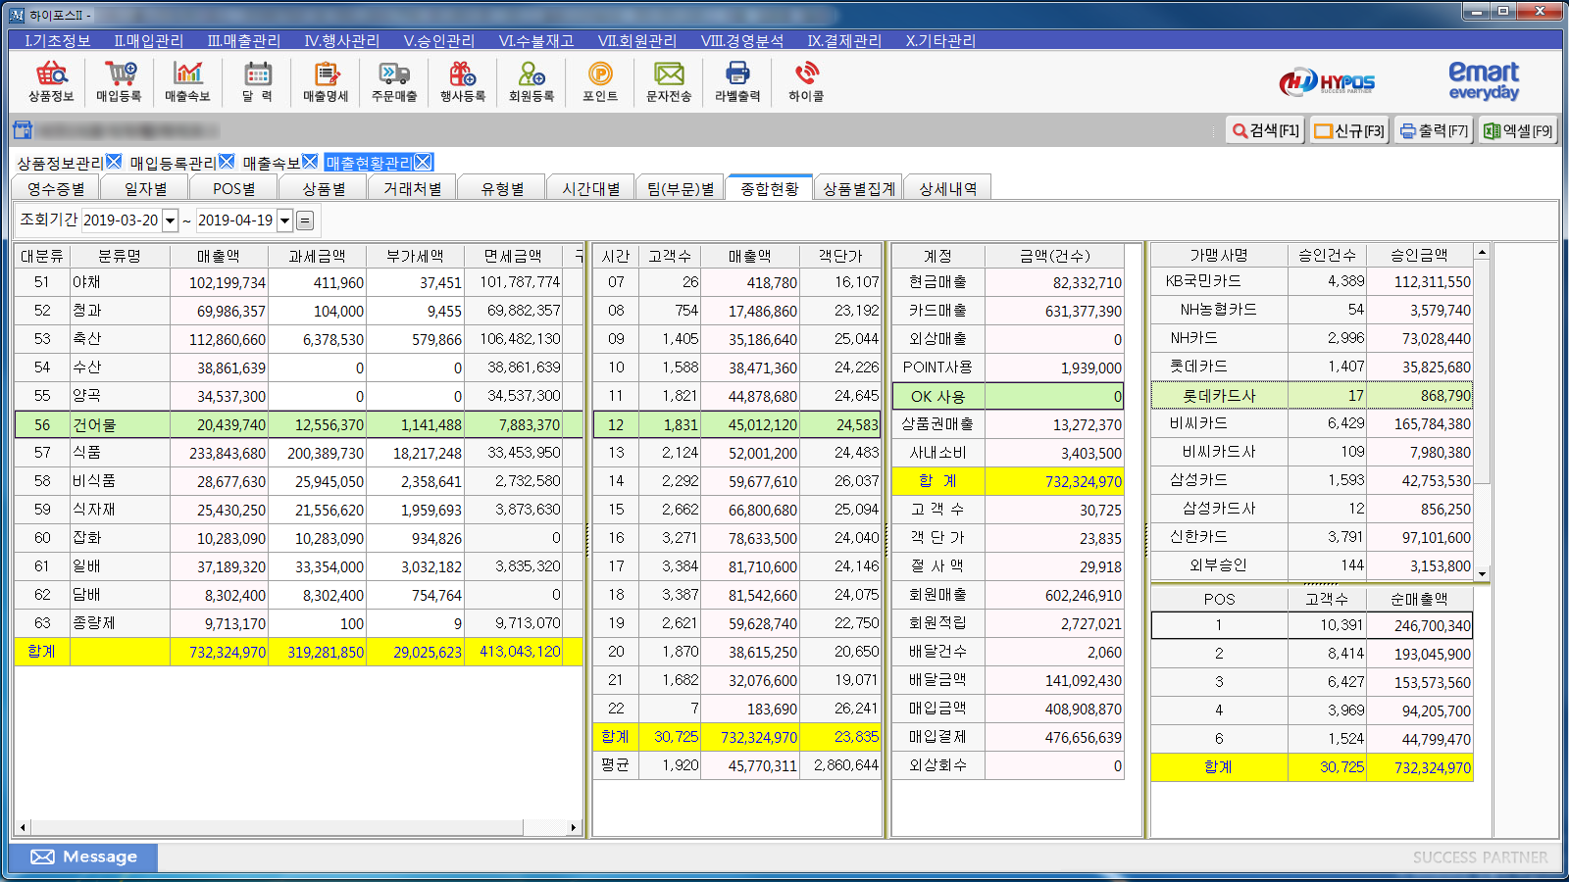
Task: Click the calendar icon beside the blurred title
Action: point(23,130)
